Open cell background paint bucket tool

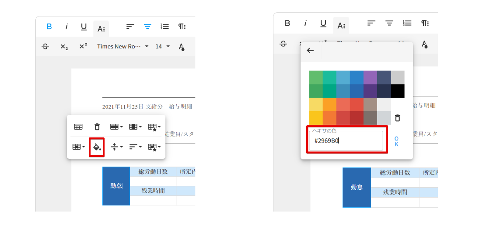coord(97,147)
